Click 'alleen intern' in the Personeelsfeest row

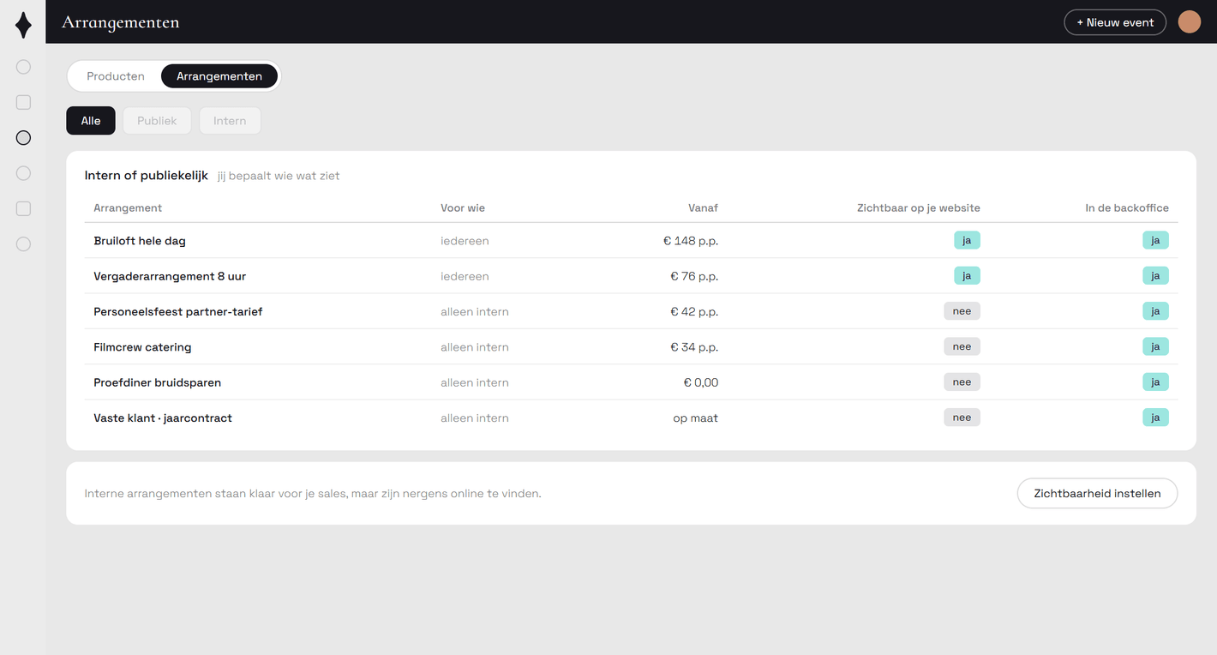[475, 311]
